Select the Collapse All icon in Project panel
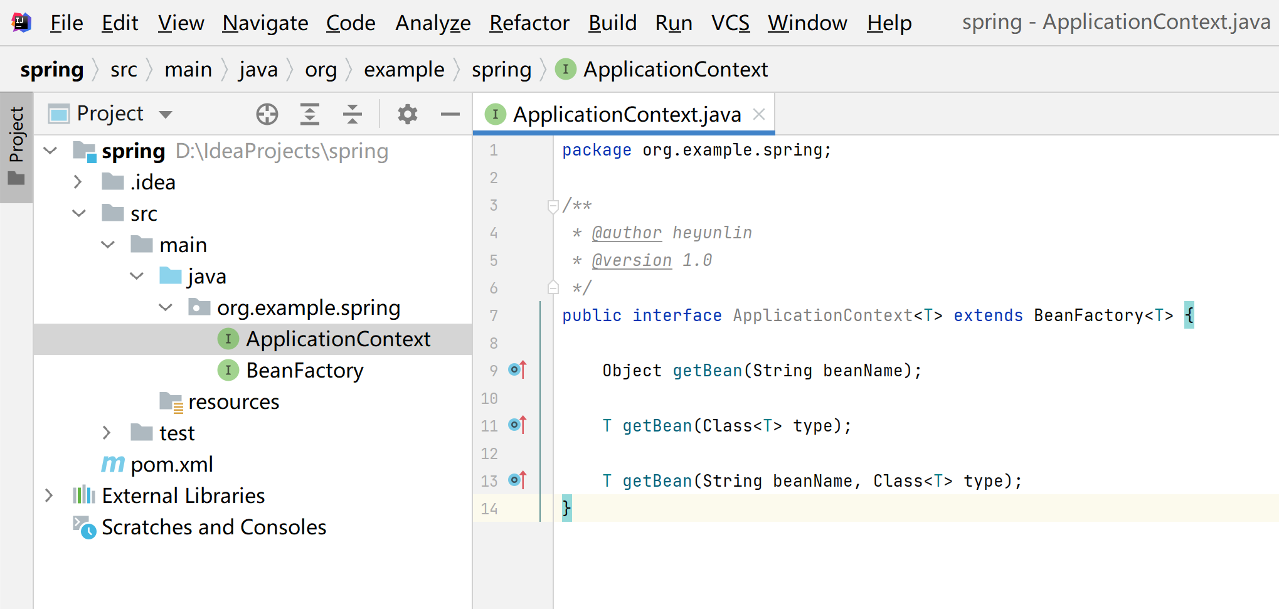Screen dimensions: 1279x609 pyautogui.click(x=353, y=114)
